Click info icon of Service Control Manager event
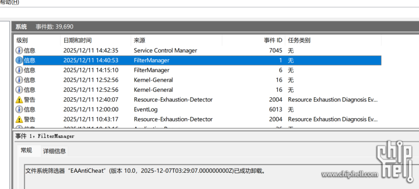The width and height of the screenshot is (419, 189). click(x=19, y=50)
